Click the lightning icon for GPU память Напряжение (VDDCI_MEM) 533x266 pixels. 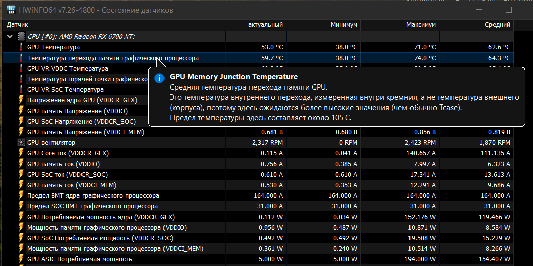click(x=21, y=132)
